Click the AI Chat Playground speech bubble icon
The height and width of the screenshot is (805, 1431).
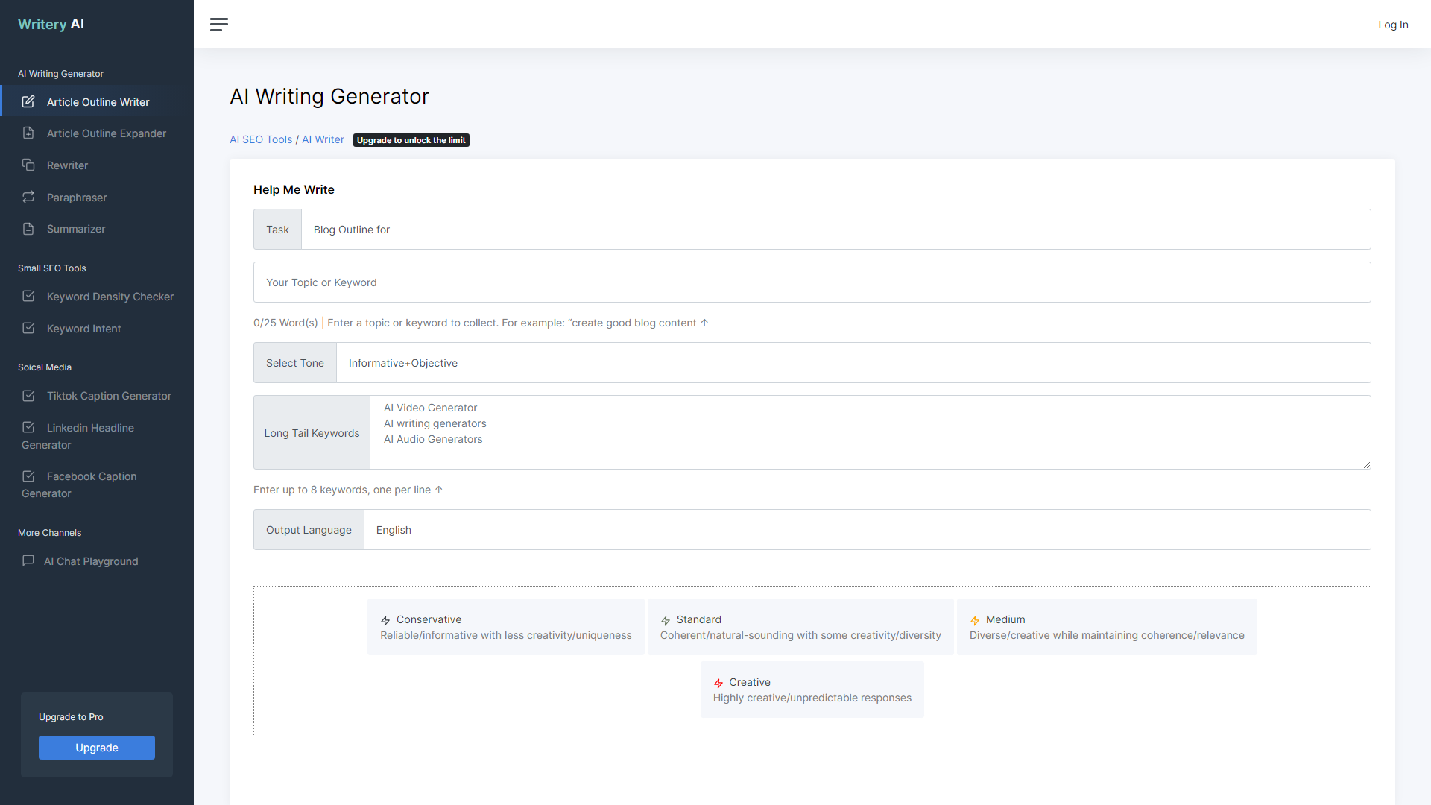(28, 561)
